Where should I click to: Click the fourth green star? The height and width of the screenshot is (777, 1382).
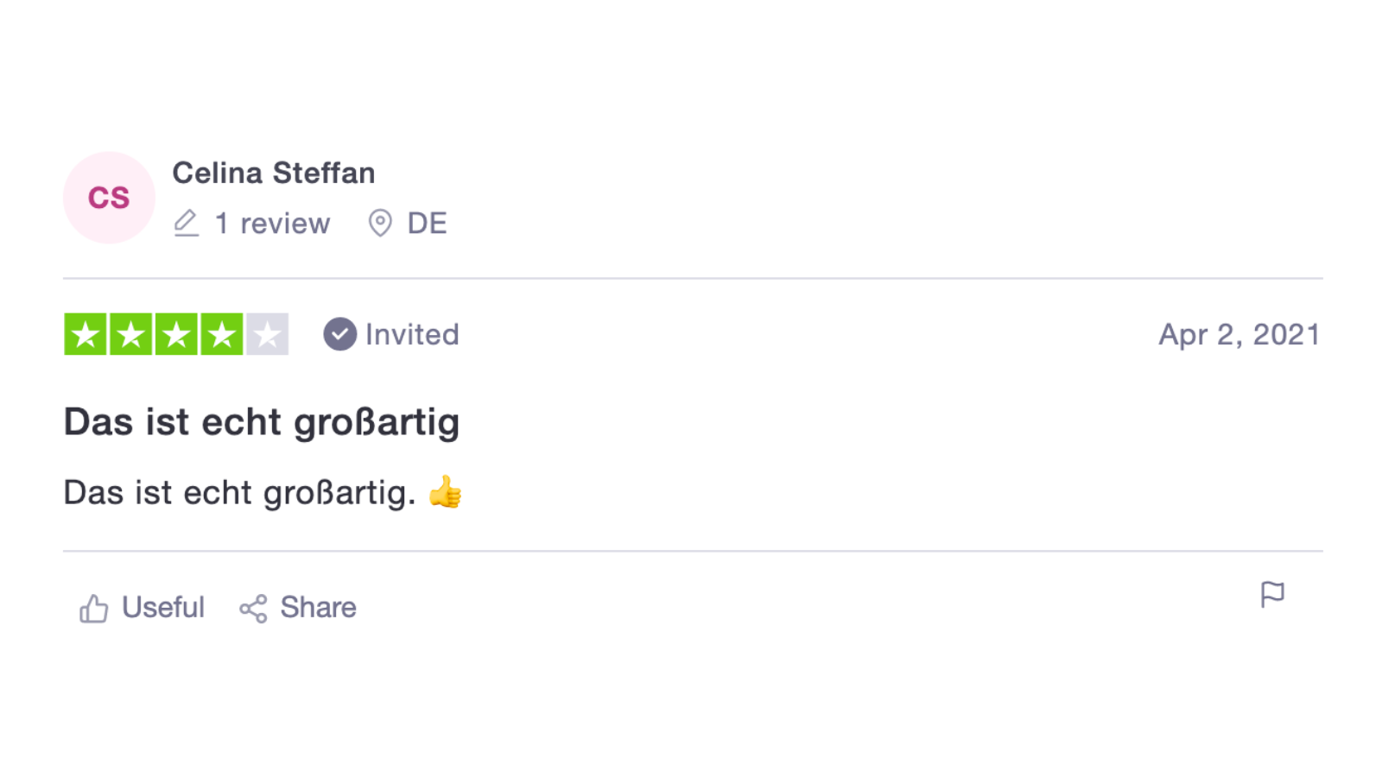pos(222,334)
